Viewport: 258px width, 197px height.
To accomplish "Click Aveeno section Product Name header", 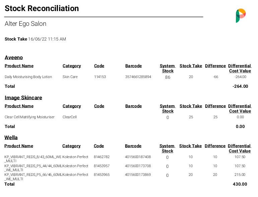I will click(19, 66).
